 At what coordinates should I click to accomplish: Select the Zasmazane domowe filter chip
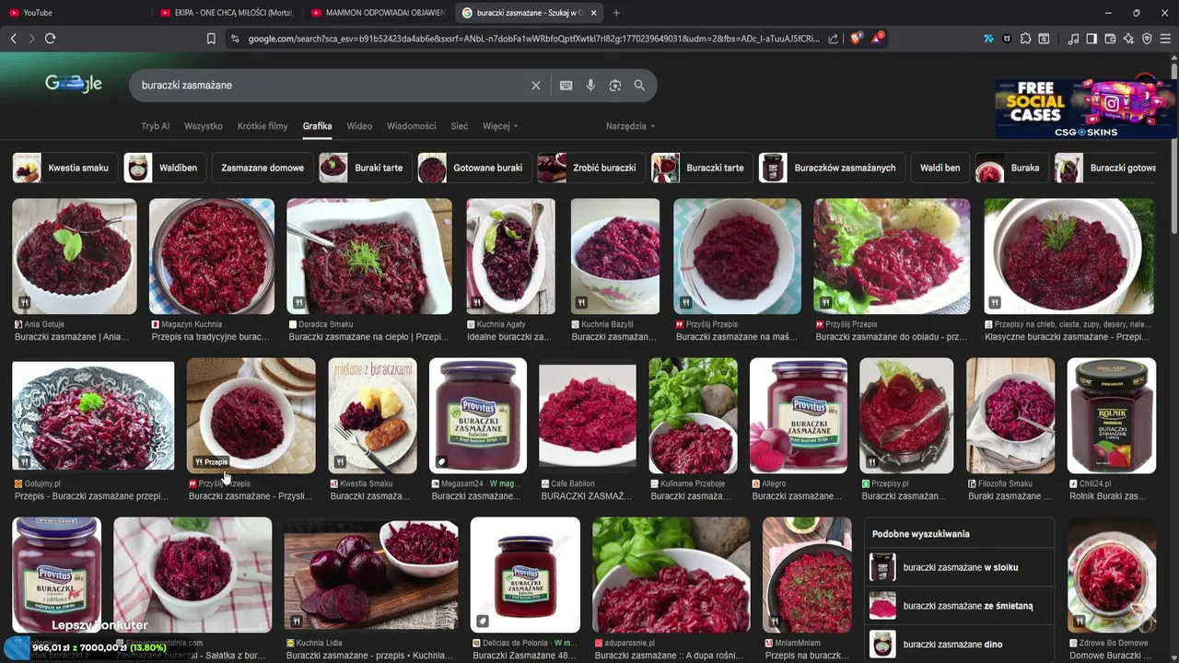click(x=263, y=168)
